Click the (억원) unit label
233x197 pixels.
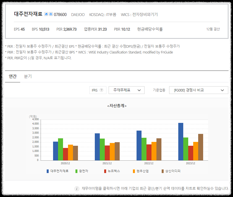click(x=33, y=117)
